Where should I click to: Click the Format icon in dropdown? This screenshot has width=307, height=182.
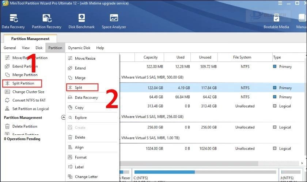pyautogui.click(x=70, y=157)
